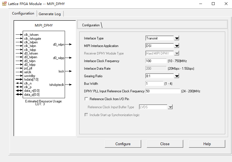Open Help for the MIPI_DPHY module
Viewport: 232px width, 162px height.
tap(207, 144)
